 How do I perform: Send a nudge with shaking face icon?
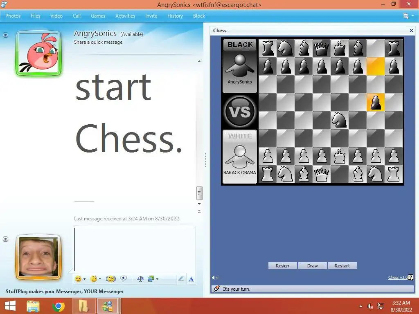(110, 279)
